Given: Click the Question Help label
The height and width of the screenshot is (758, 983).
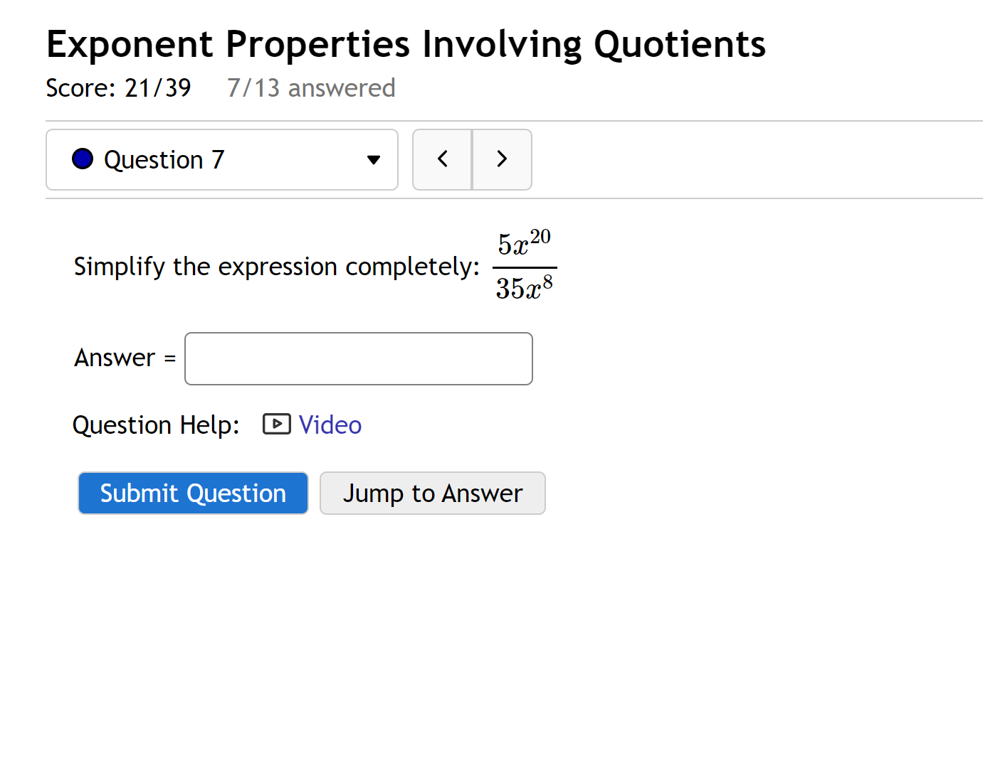Looking at the screenshot, I should (x=156, y=425).
